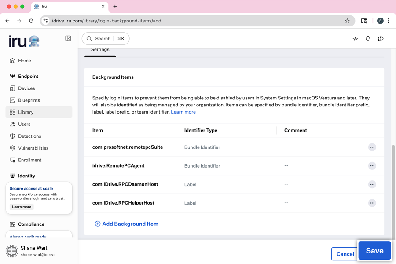This screenshot has height=264, width=396.
Task: Open the activity pulse icon
Action: (x=356, y=39)
